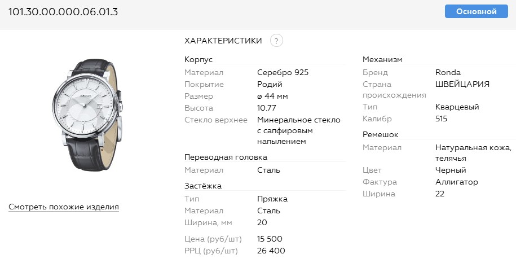Click the Застёжка section header
516x263 pixels.
(x=203, y=185)
